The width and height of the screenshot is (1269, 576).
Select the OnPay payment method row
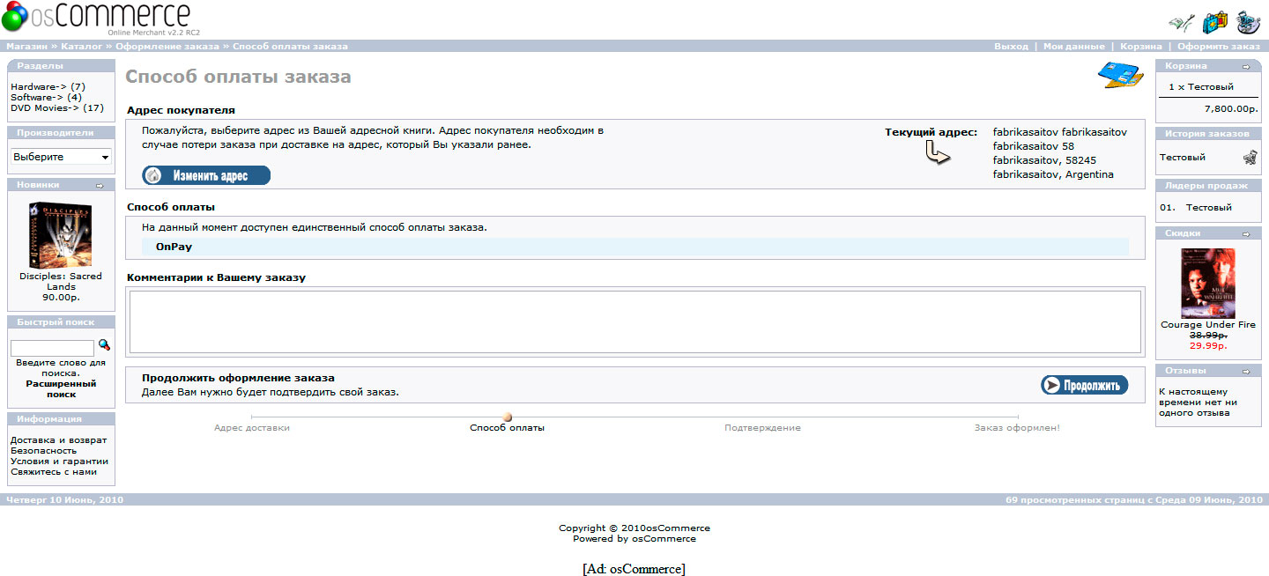point(634,247)
